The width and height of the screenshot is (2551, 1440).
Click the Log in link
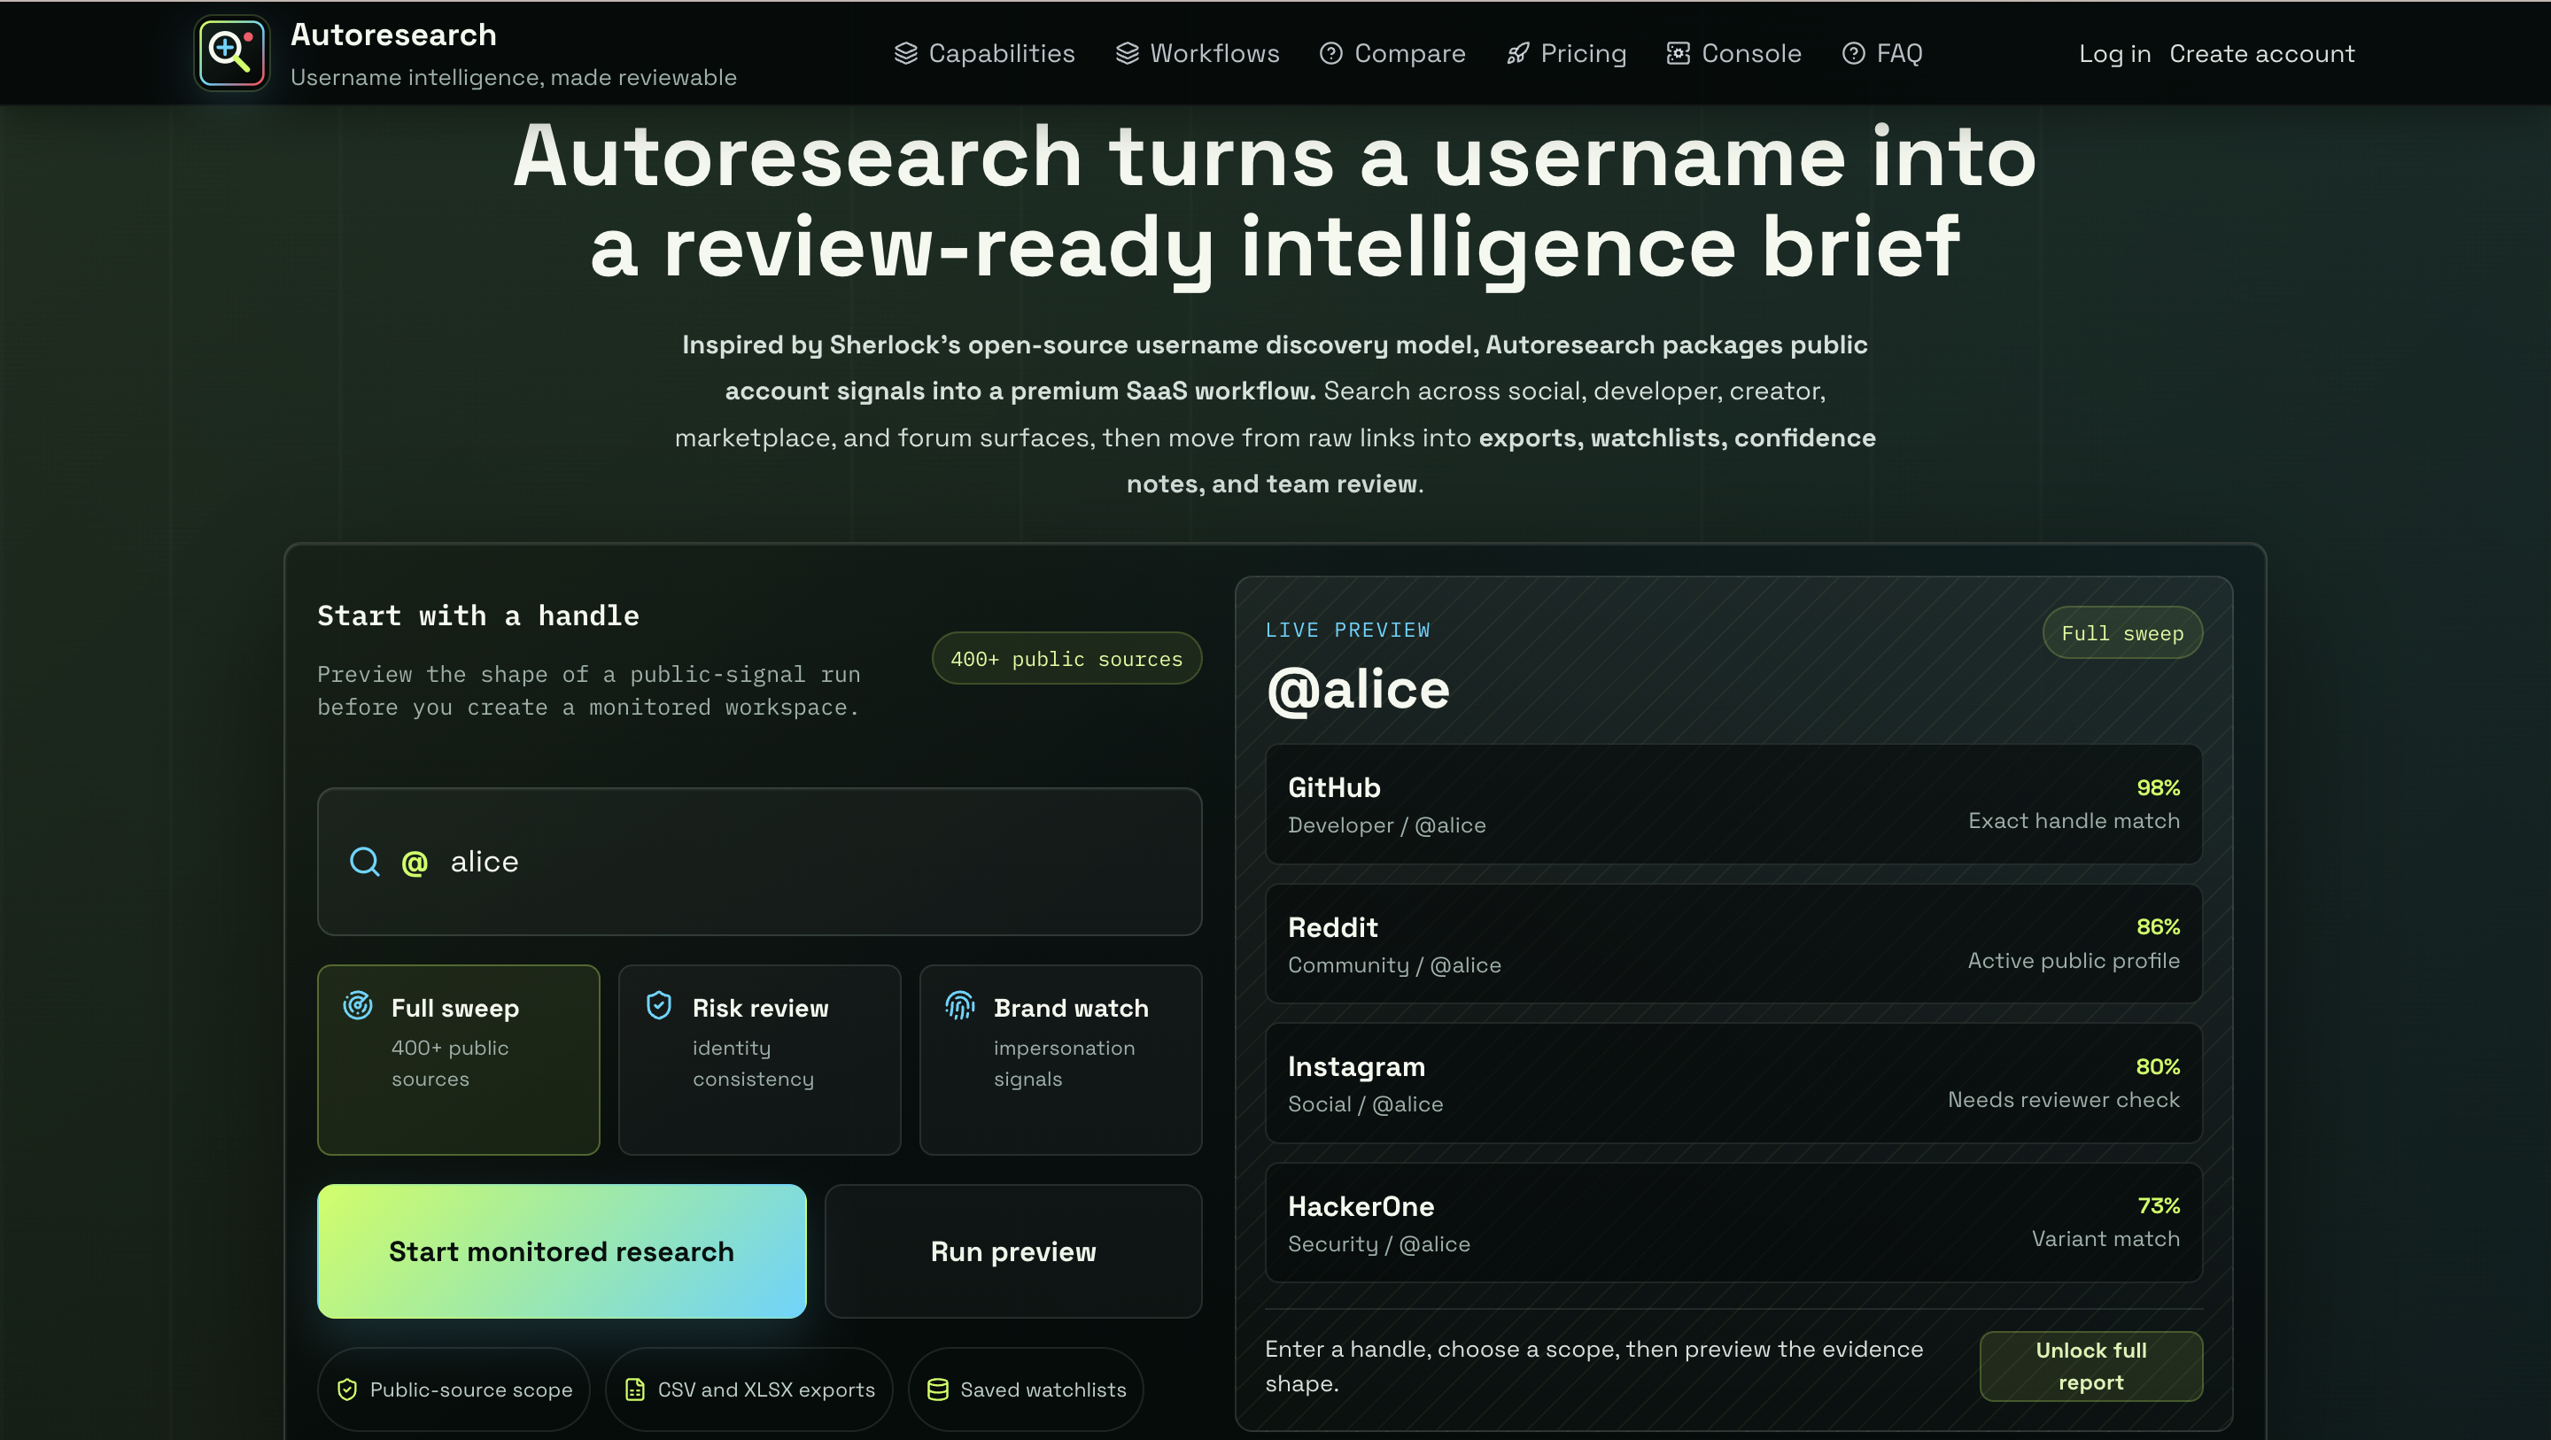[2114, 53]
